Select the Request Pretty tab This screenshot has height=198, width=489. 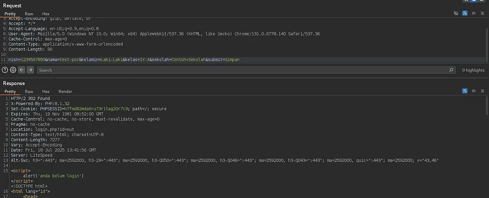10,14
